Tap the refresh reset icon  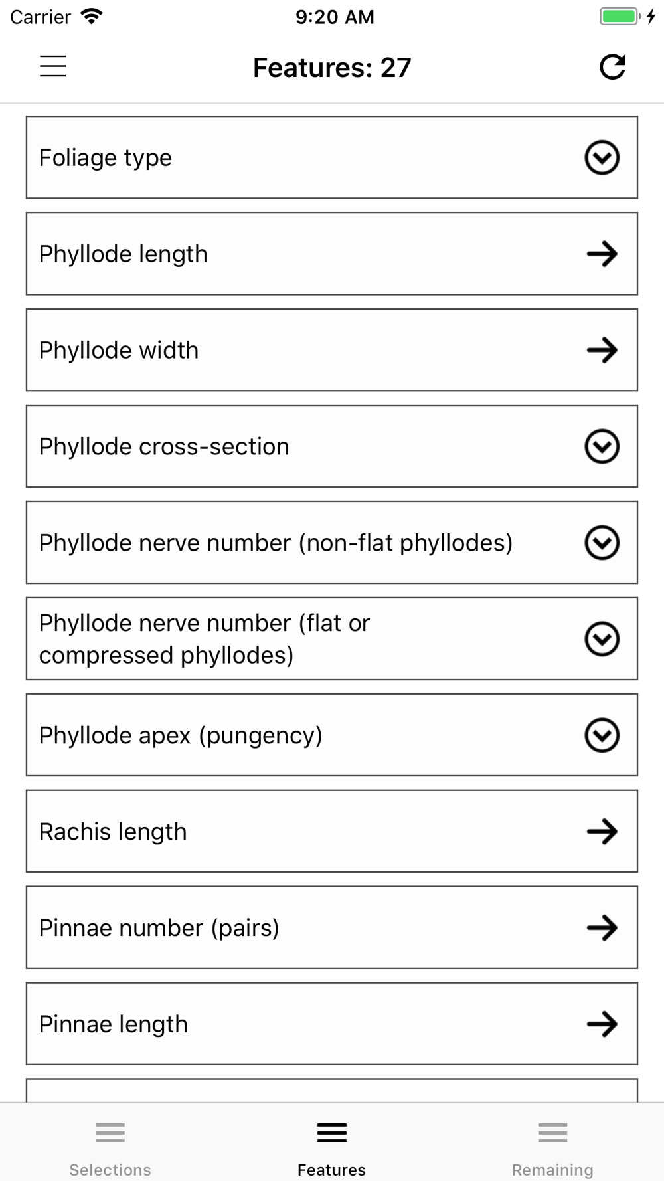[x=612, y=66]
